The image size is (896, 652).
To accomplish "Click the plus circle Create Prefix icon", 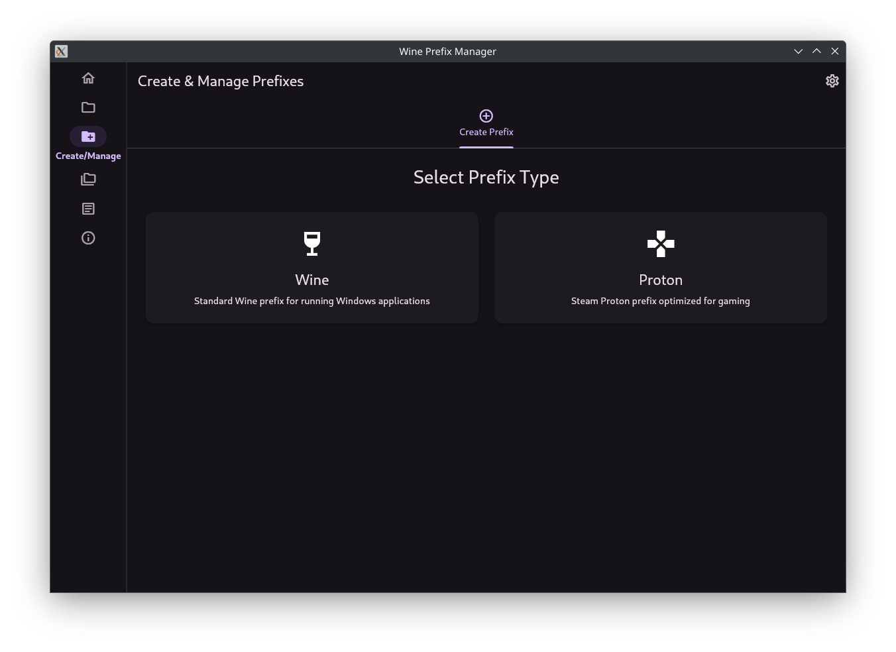I will pos(486,116).
